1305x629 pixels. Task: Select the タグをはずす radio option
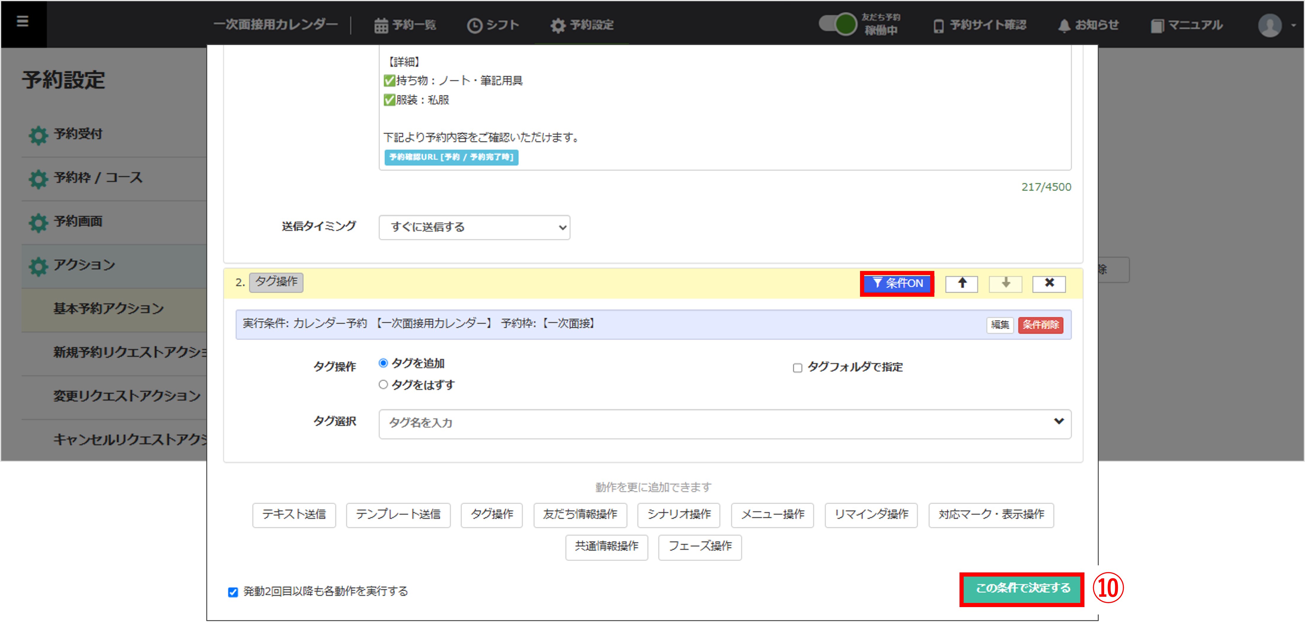click(x=383, y=385)
